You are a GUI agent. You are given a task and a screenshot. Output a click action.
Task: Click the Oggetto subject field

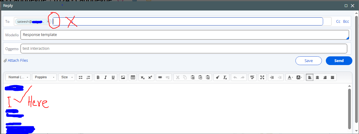pos(184,49)
